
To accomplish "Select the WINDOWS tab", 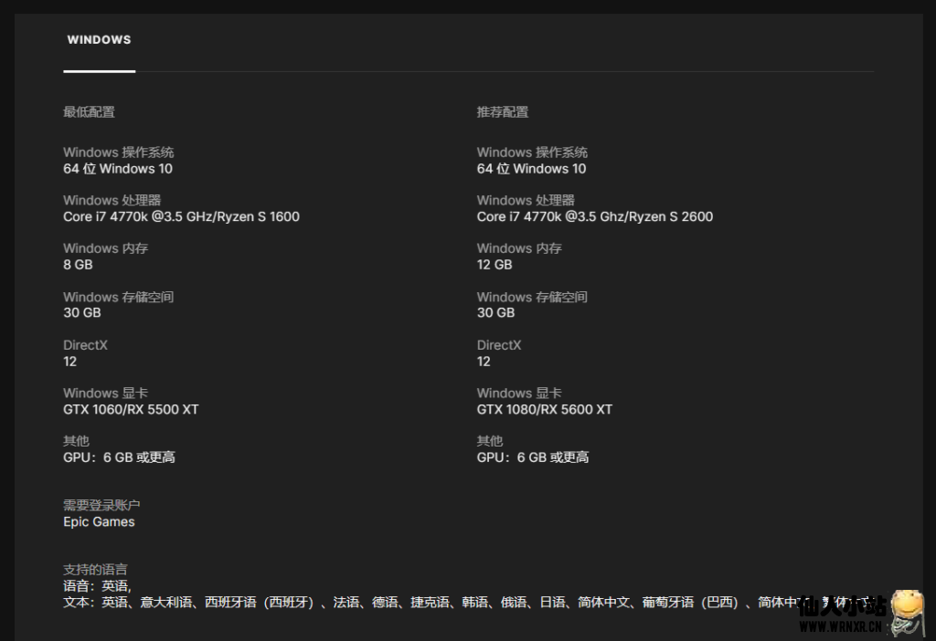I will pyautogui.click(x=99, y=40).
